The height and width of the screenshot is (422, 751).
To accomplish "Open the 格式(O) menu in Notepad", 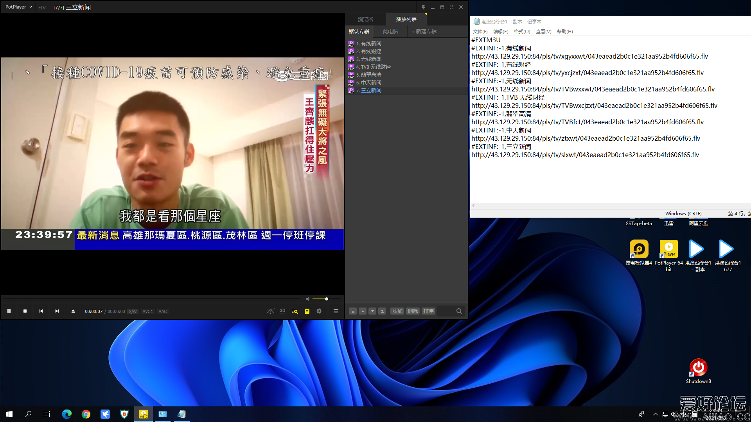I will click(522, 32).
